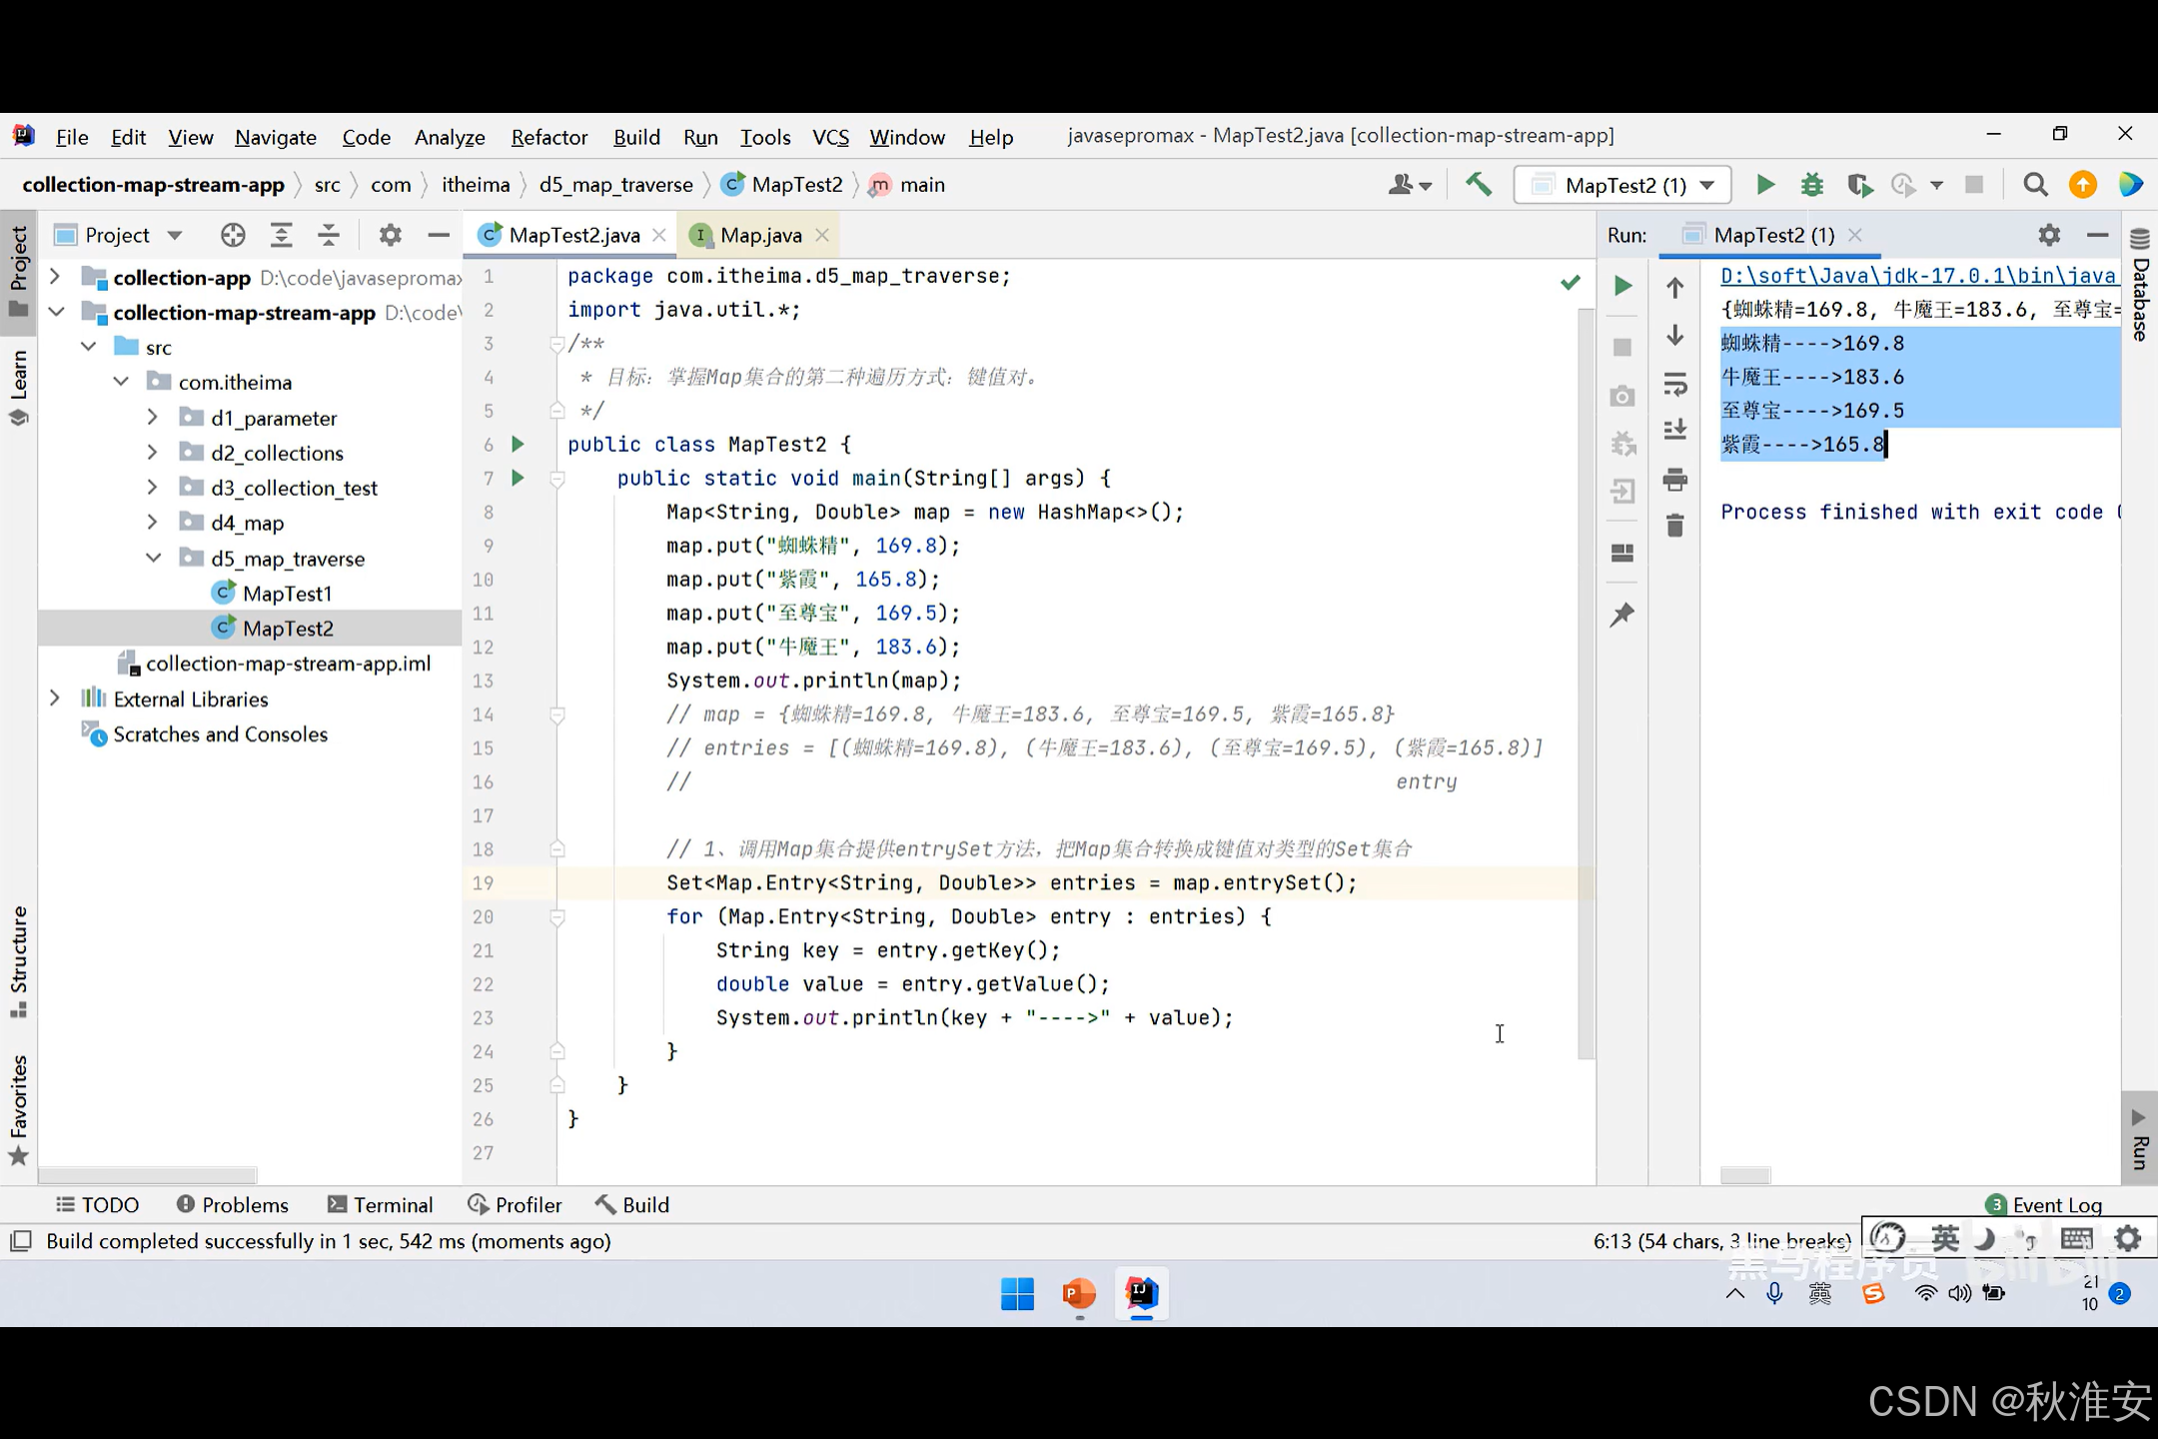The height and width of the screenshot is (1439, 2158).
Task: Collapse the d5_map_traverse package folder
Action: tap(153, 558)
